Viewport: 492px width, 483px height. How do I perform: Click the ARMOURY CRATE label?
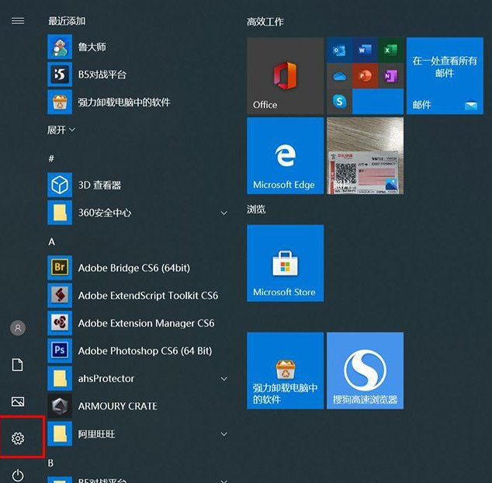click(118, 406)
